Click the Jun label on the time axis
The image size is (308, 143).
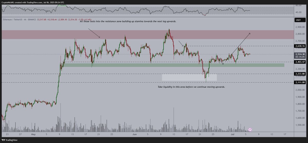point(134,134)
